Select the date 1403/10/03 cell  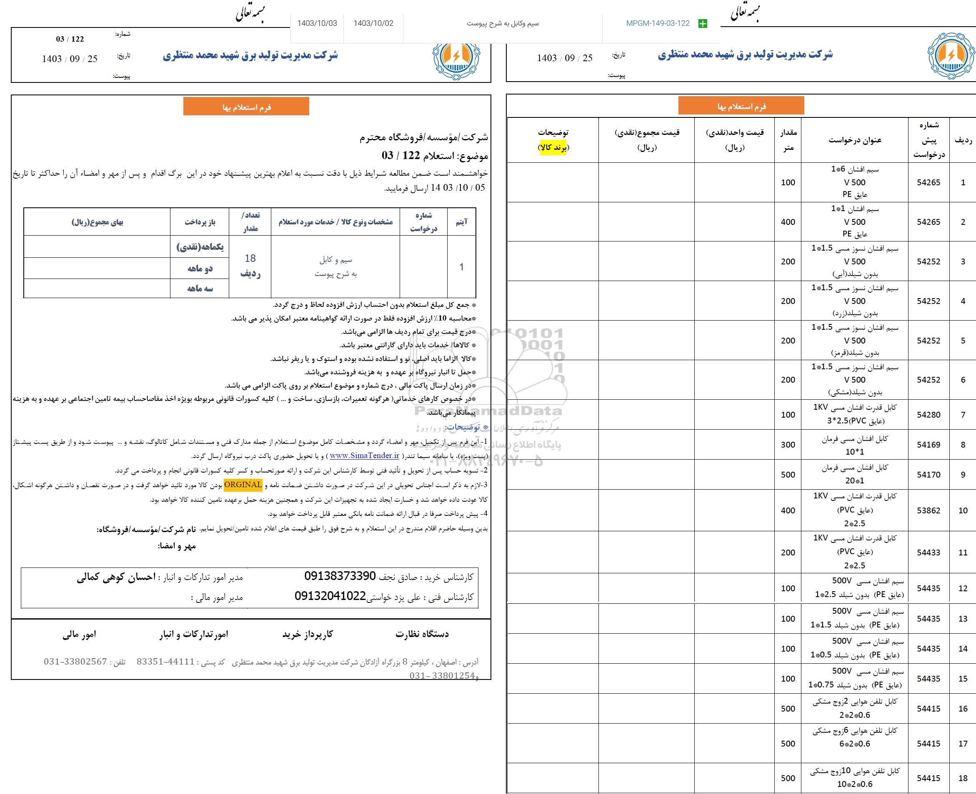[x=317, y=23]
